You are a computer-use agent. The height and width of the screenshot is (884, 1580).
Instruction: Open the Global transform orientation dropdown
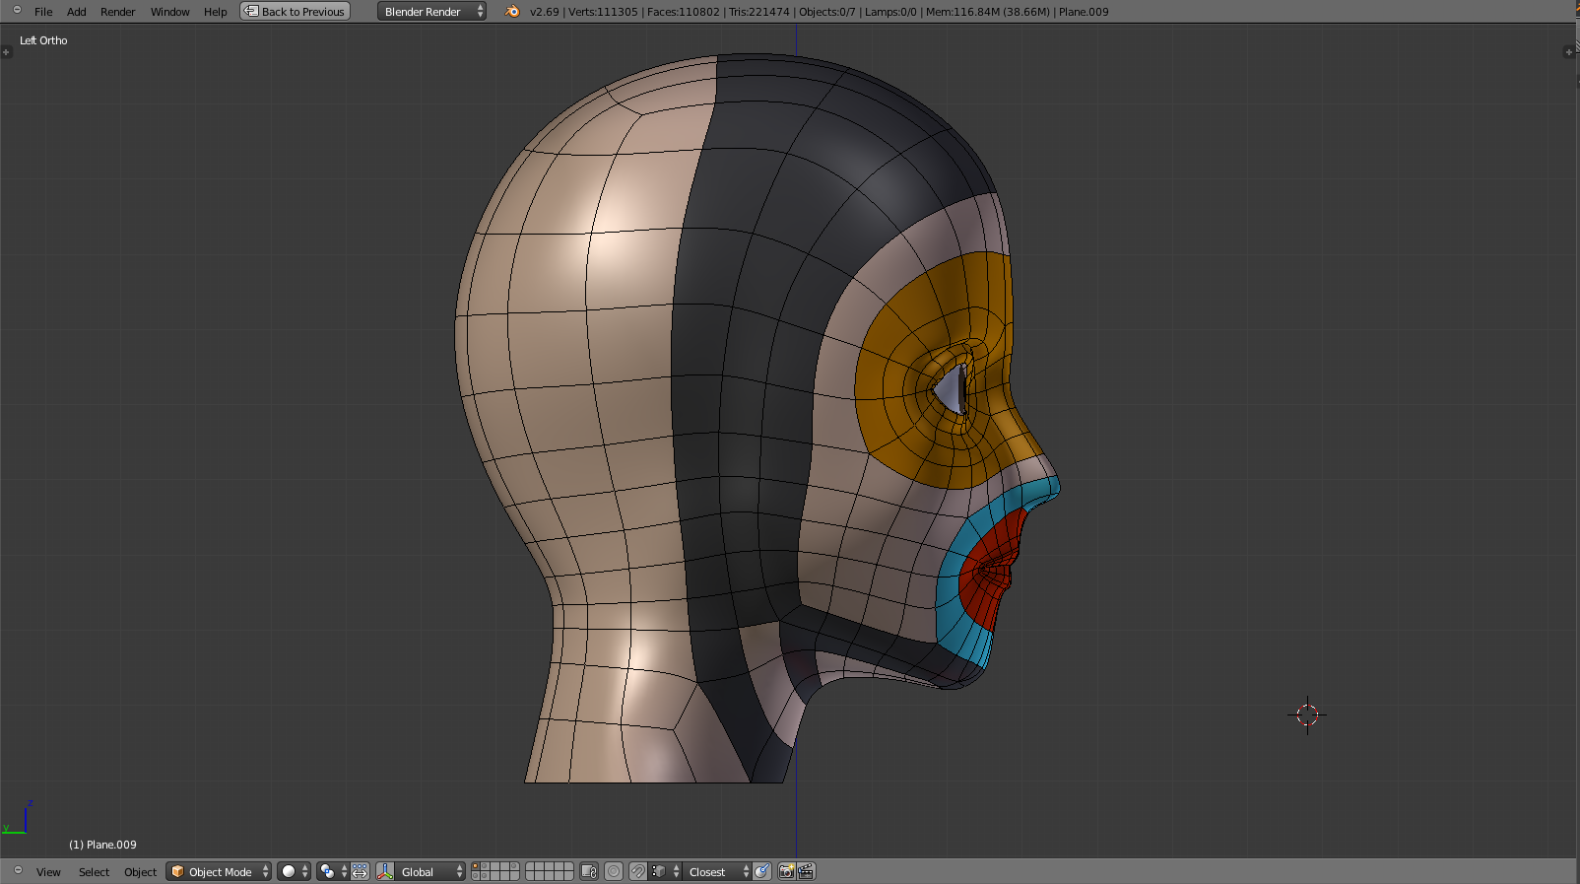(429, 871)
